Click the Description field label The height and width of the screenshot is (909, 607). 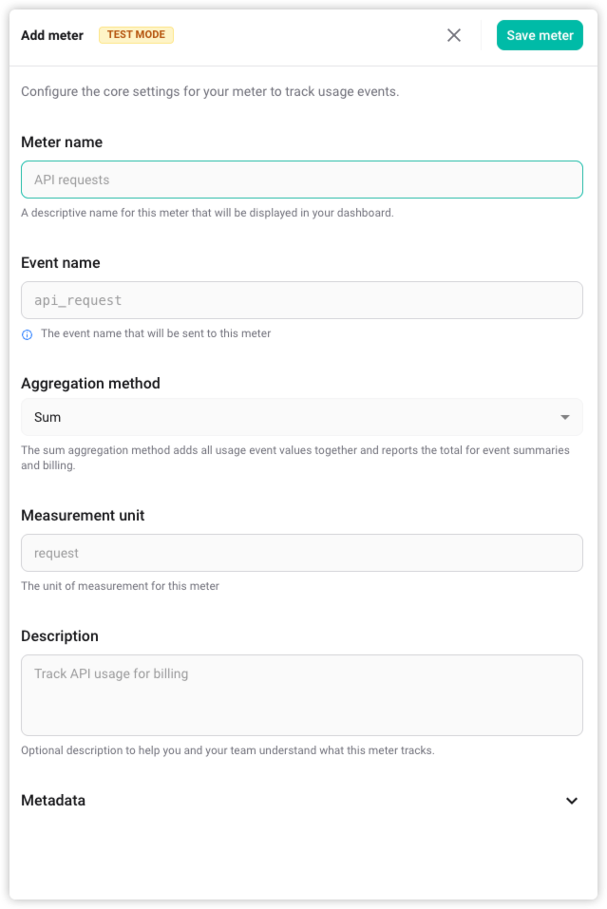(x=60, y=636)
